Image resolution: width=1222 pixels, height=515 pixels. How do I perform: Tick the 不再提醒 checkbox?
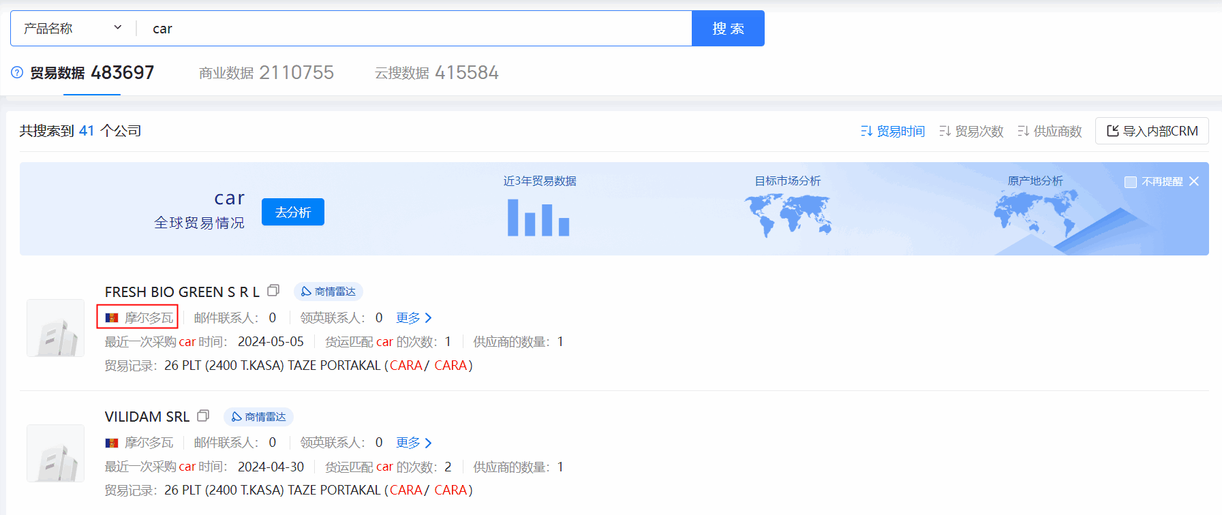point(1131,182)
